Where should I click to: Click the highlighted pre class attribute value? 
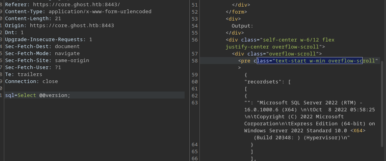325,61
